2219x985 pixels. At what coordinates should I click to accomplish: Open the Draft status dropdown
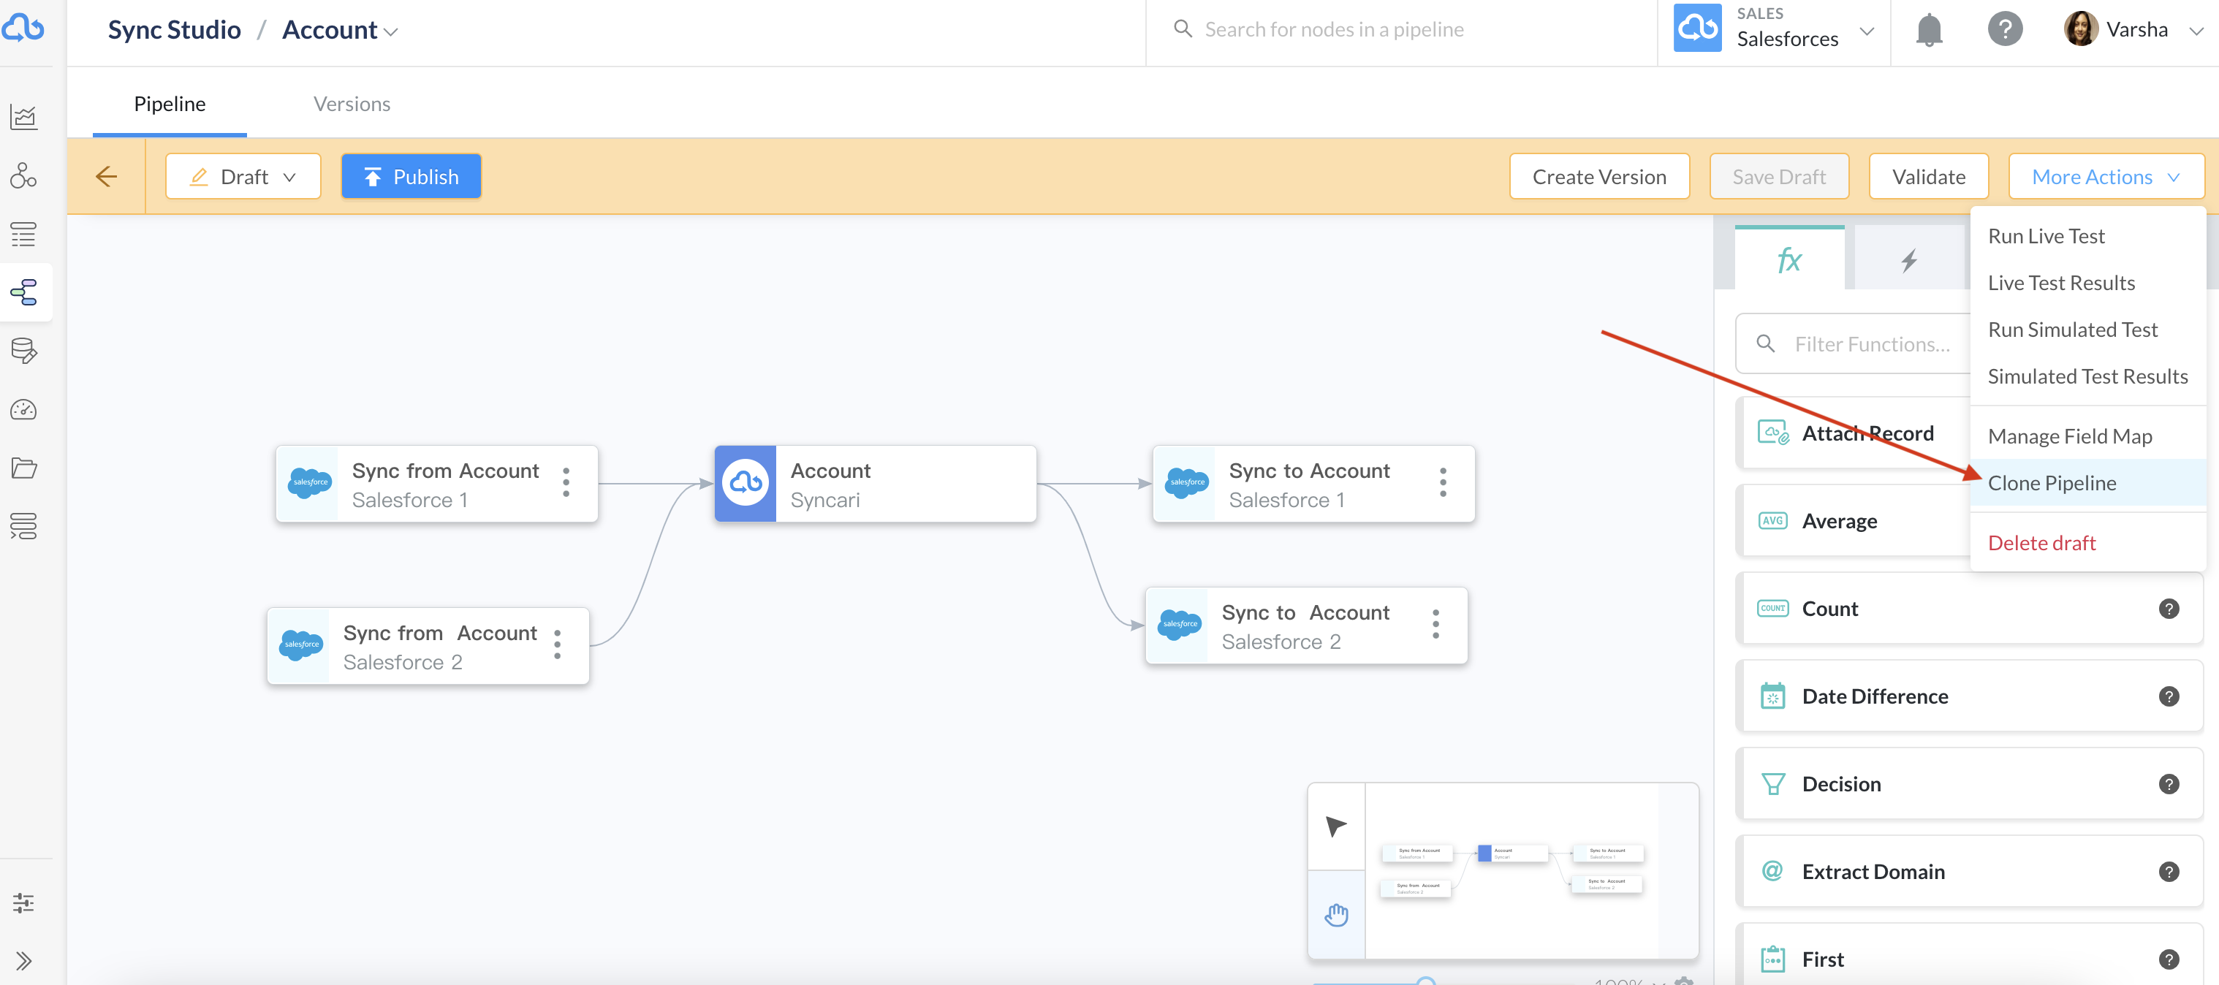pyautogui.click(x=243, y=177)
